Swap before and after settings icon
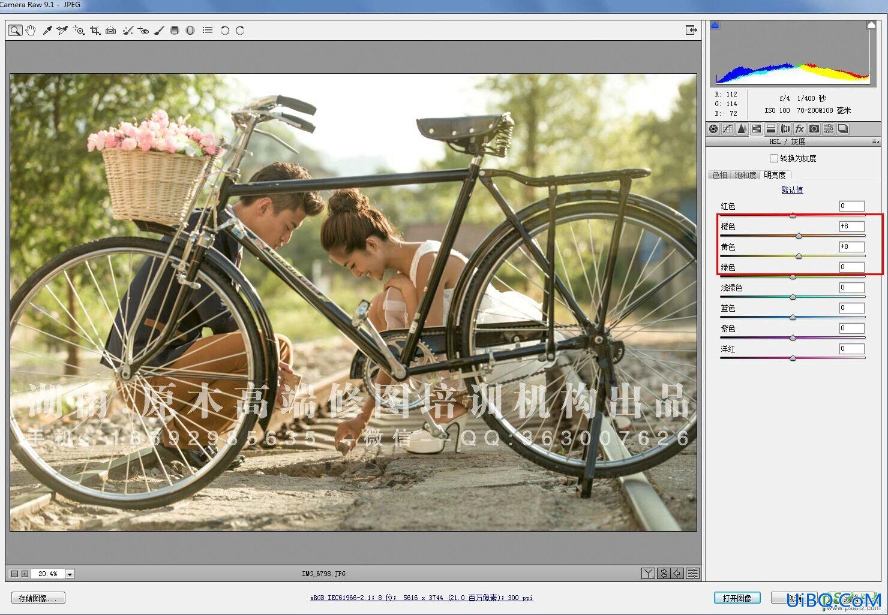888x615 pixels. click(664, 574)
